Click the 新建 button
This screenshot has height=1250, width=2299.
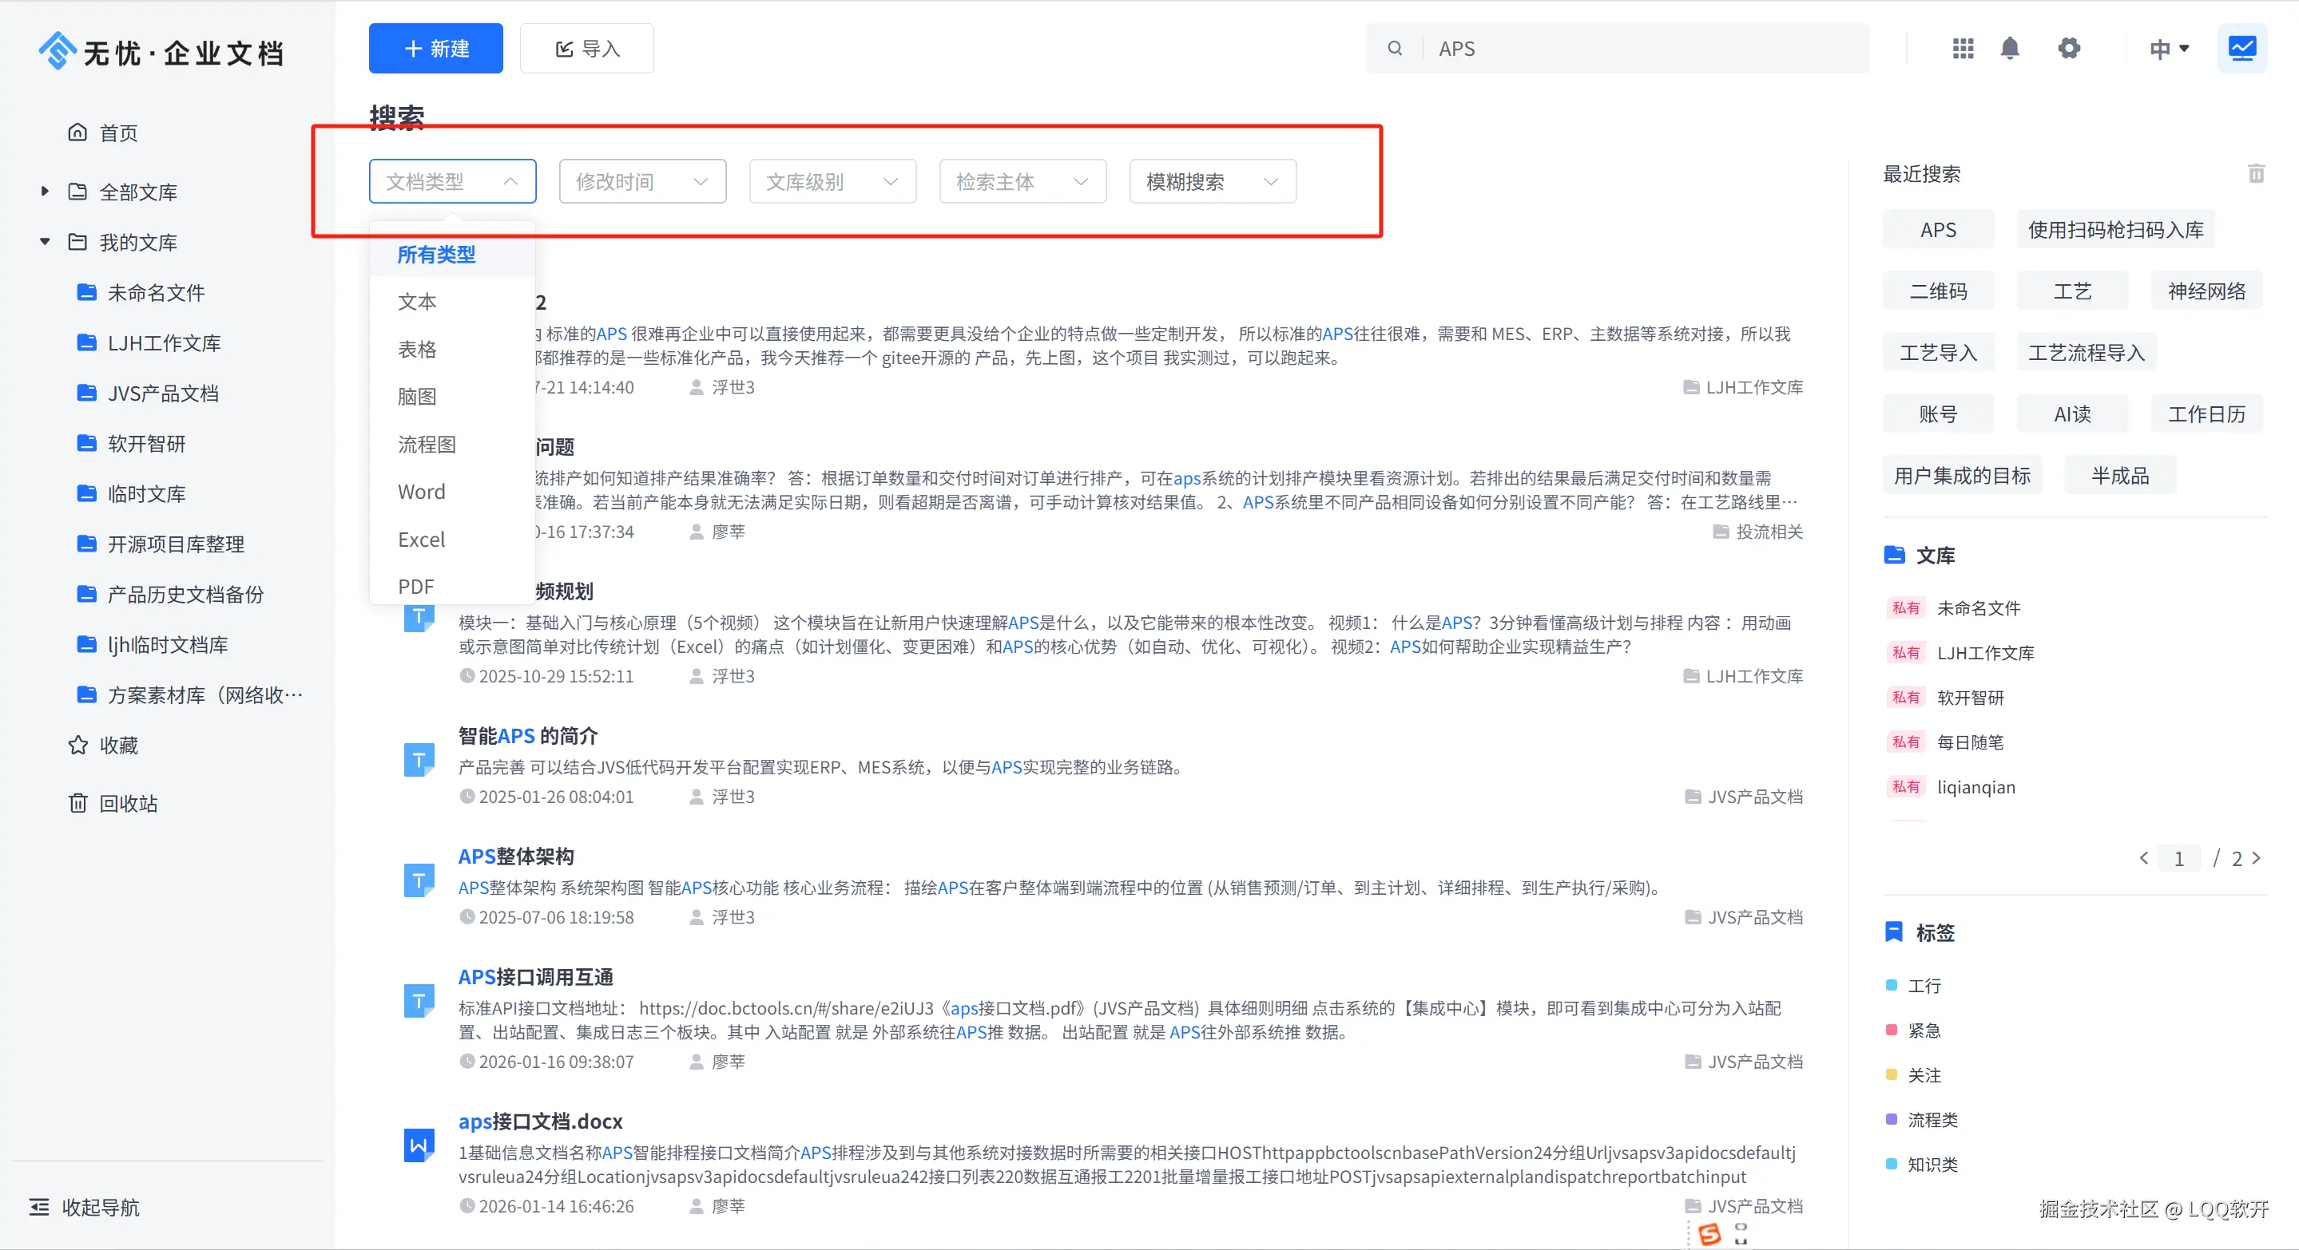point(435,48)
